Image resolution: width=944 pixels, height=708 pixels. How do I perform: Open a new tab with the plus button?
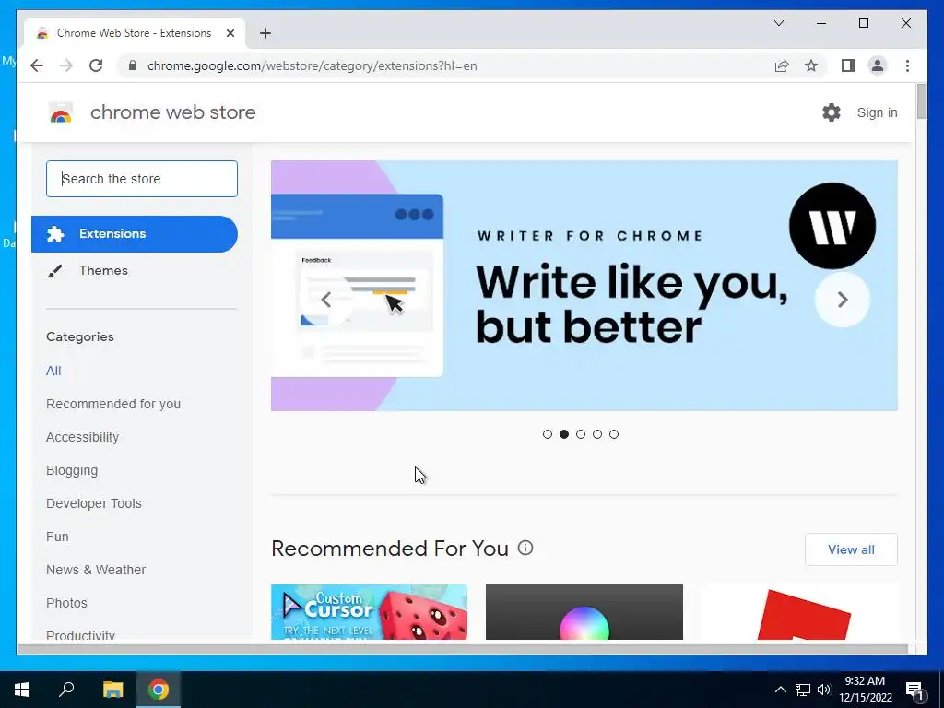click(265, 33)
